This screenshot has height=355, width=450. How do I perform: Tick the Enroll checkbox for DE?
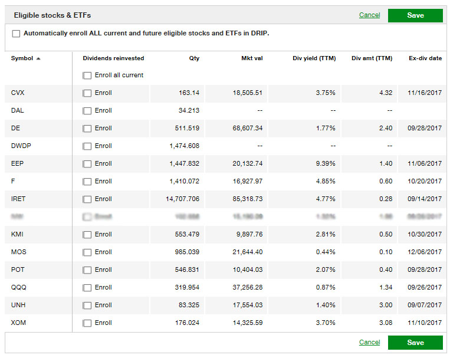click(87, 129)
